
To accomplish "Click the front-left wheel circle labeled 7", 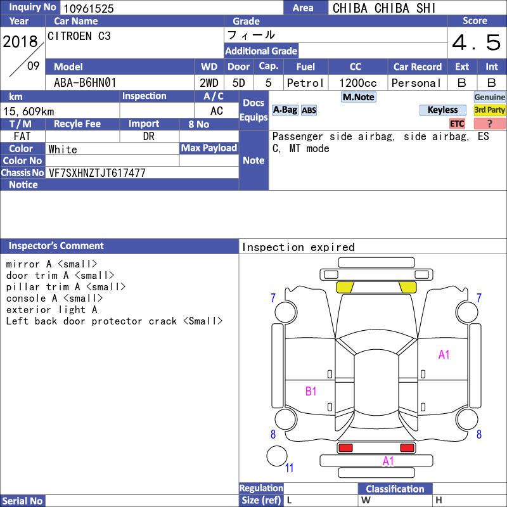I will coord(286,312).
